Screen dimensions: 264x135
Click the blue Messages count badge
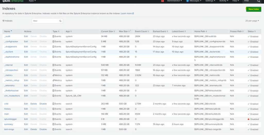tap(187, 1)
